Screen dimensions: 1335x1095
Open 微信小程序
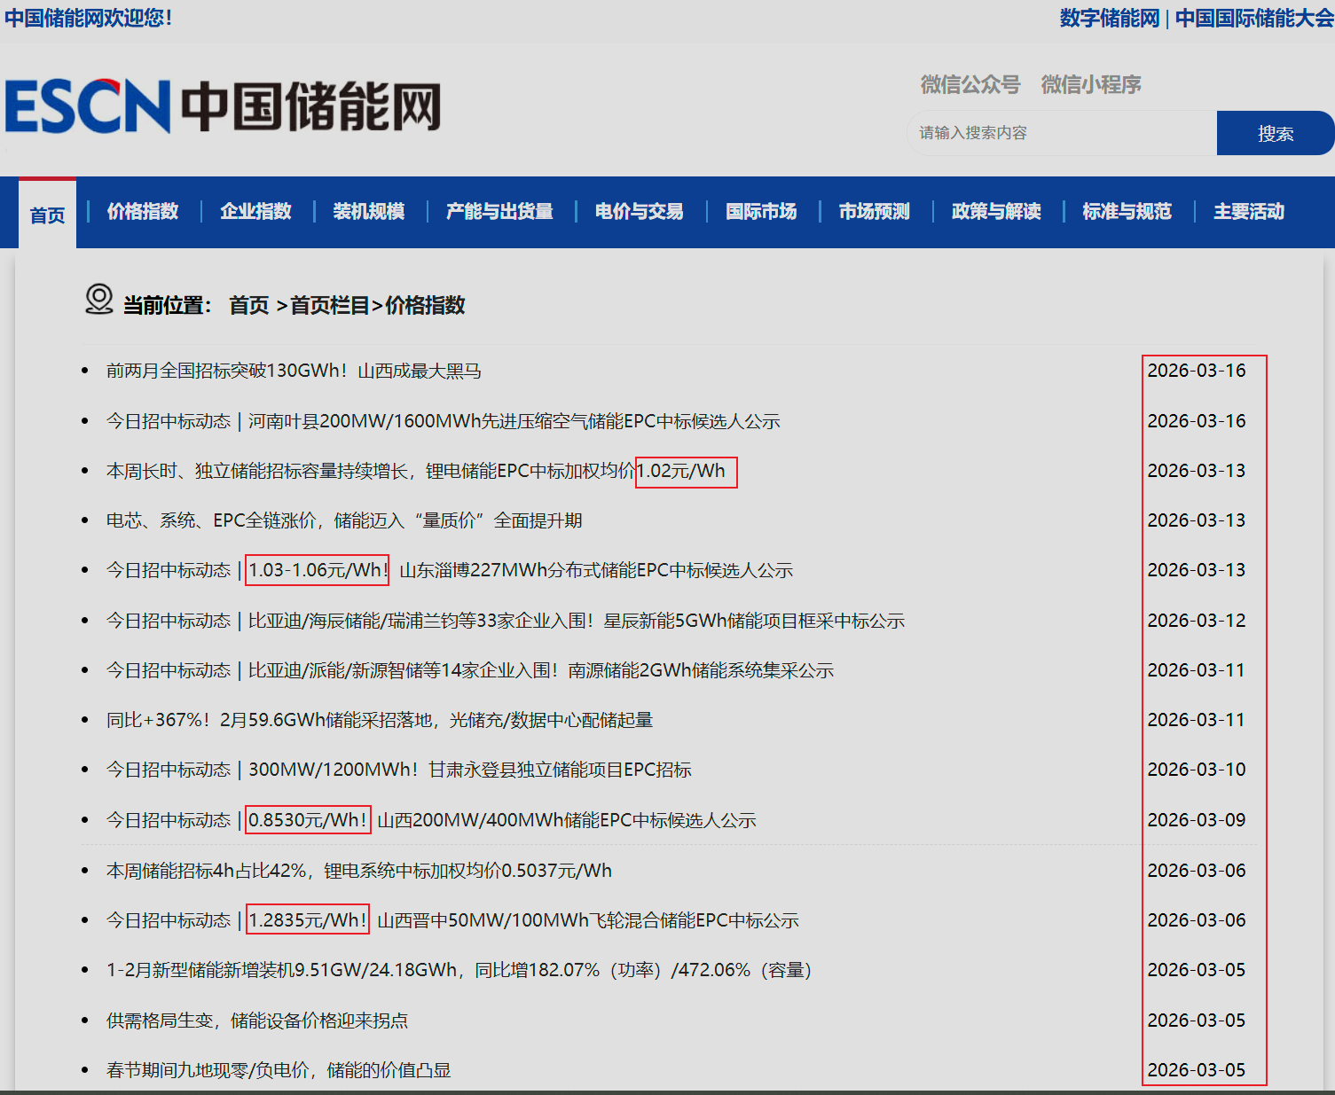(1089, 84)
